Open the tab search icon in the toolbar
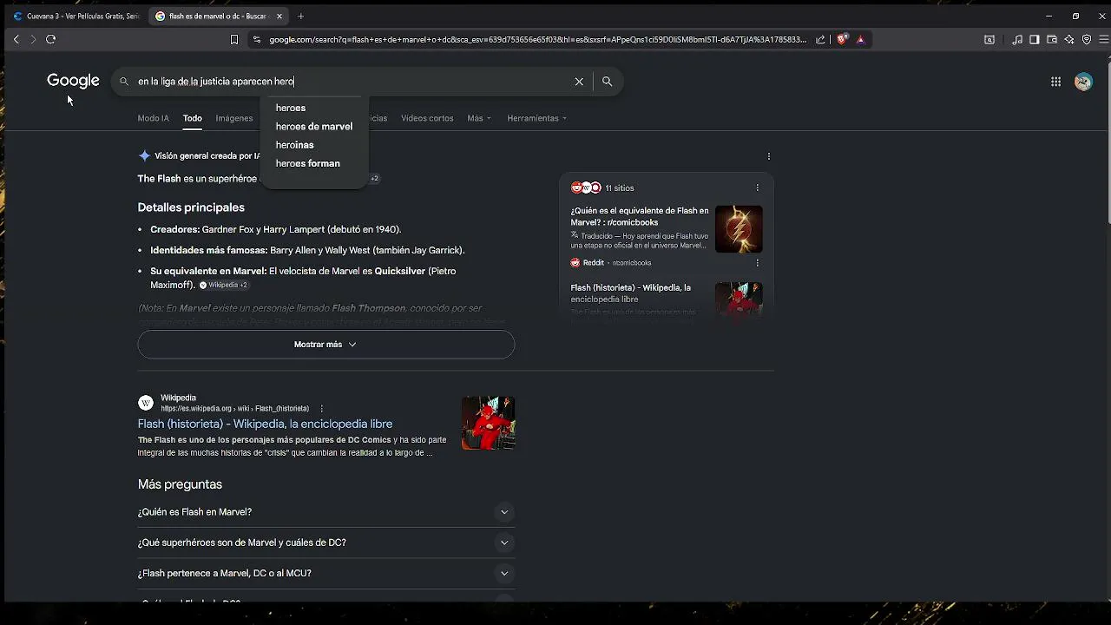This screenshot has width=1111, height=625. click(x=989, y=39)
